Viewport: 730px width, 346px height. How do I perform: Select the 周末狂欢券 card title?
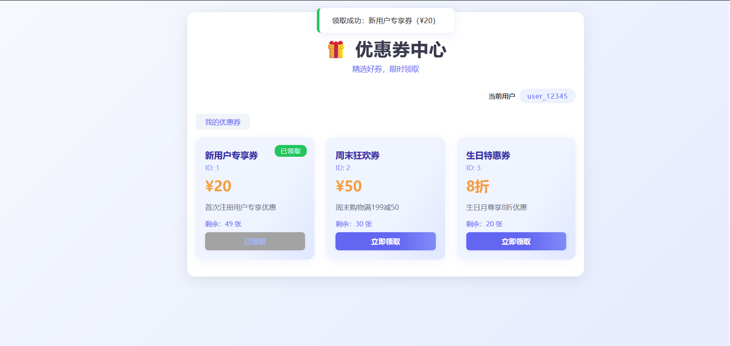[357, 156]
